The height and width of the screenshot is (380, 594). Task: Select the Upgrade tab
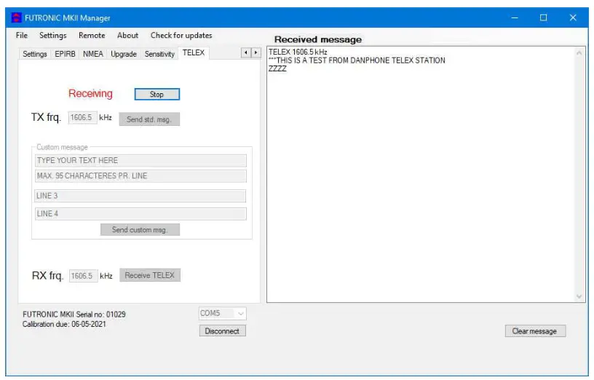tap(123, 54)
